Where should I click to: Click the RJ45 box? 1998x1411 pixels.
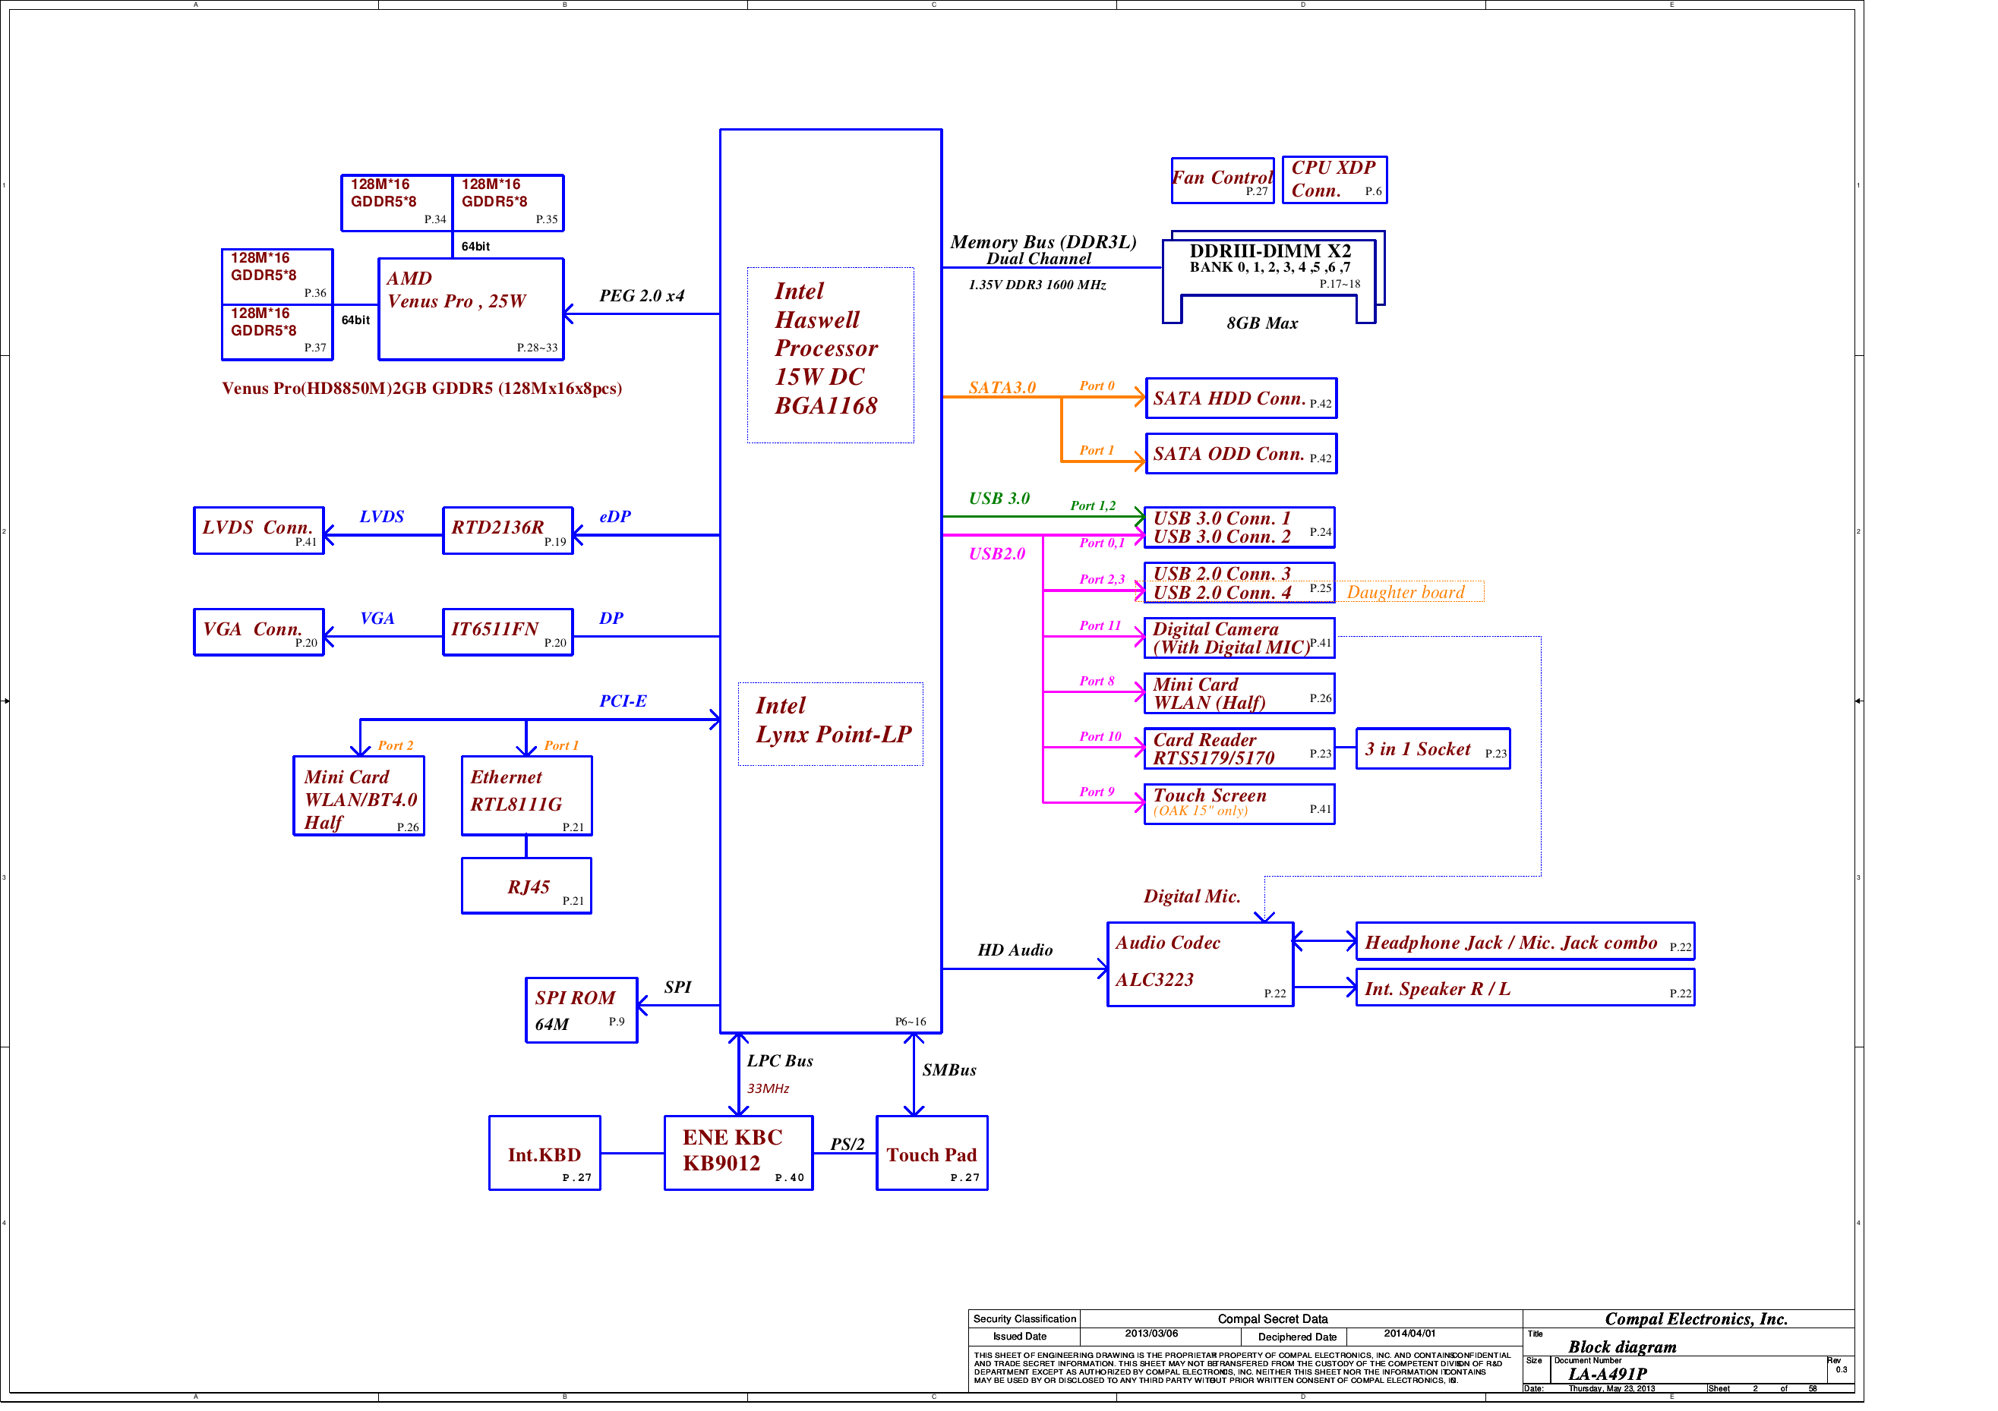click(x=526, y=886)
